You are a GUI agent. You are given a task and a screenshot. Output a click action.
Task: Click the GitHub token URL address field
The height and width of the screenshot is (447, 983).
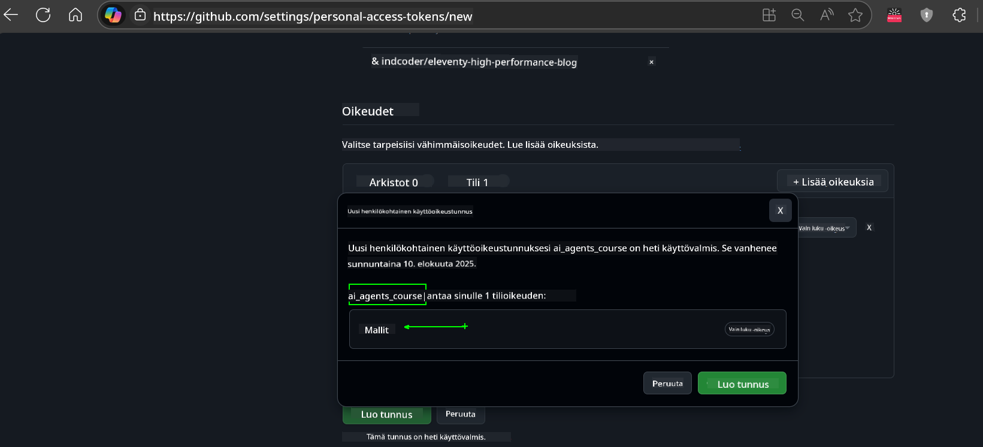click(313, 16)
